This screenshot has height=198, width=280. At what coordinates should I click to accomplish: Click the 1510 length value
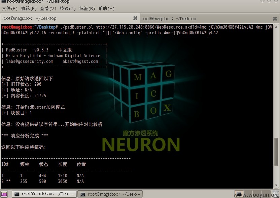(63, 176)
